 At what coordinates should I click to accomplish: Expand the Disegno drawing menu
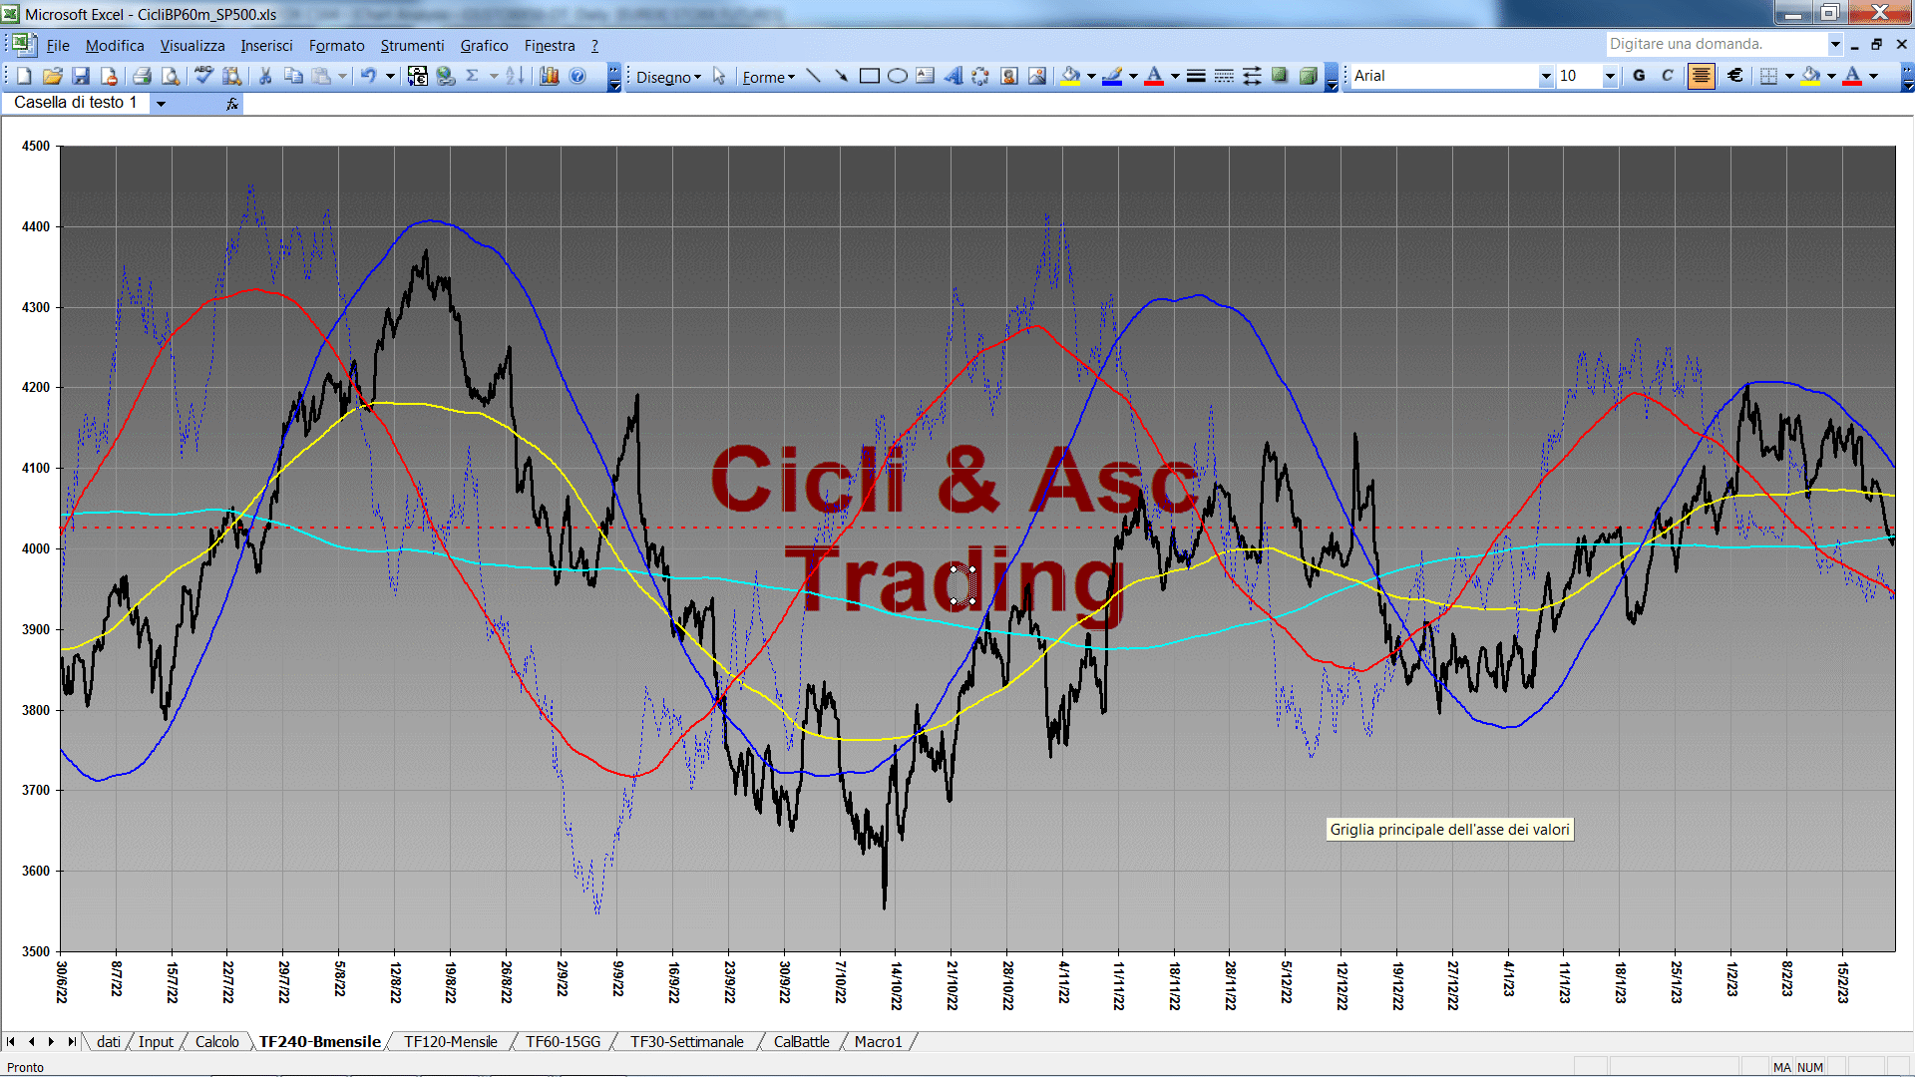click(668, 77)
